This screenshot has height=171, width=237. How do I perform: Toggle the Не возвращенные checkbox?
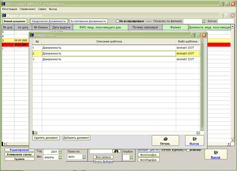pos(117,21)
